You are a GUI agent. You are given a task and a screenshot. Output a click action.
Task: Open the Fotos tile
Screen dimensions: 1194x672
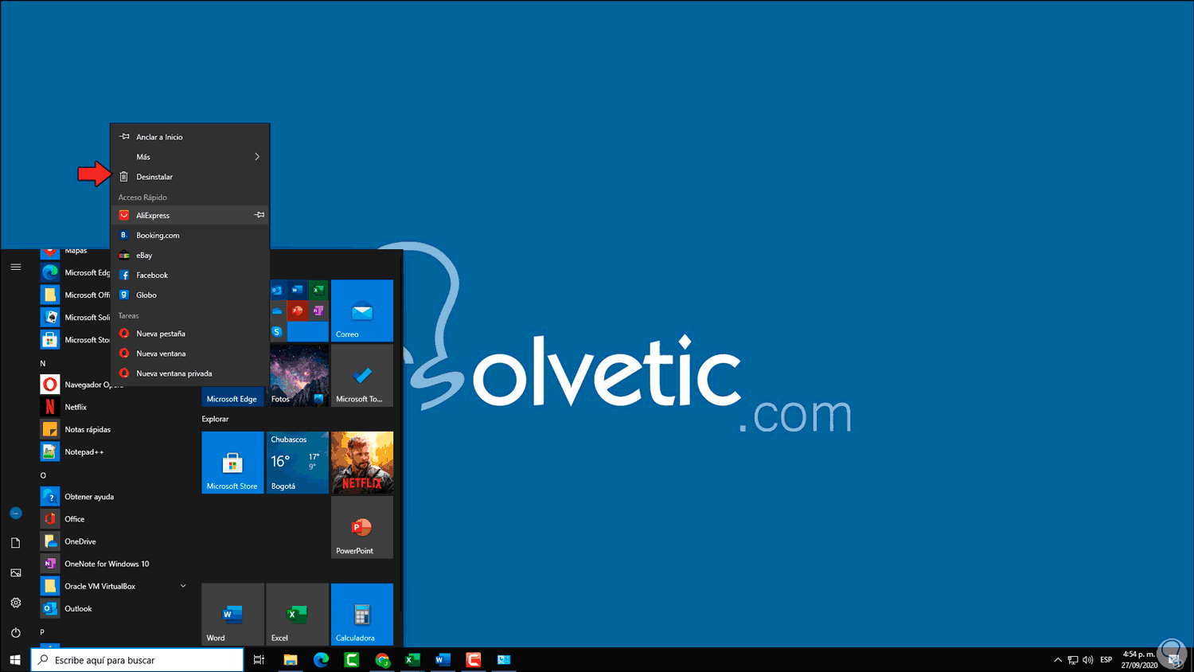(x=298, y=375)
